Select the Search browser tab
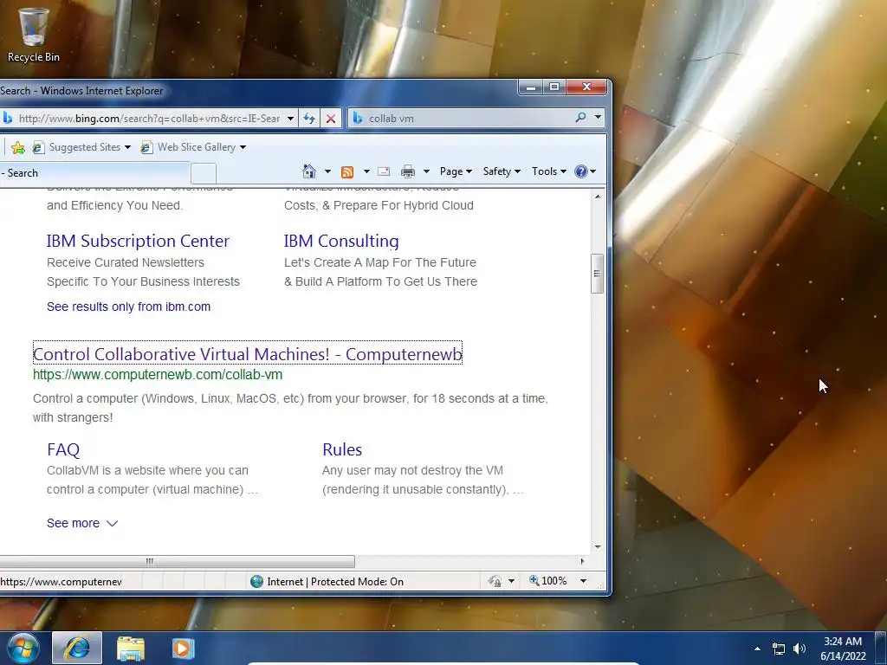Viewport: 887px width, 665px height. coord(94,173)
